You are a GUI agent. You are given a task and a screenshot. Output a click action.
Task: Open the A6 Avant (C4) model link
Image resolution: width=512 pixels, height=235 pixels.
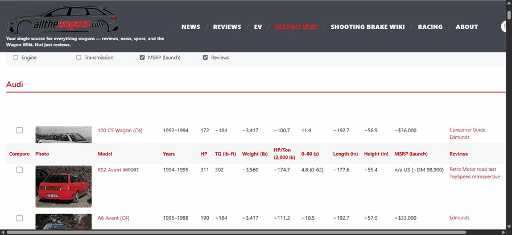tap(113, 218)
